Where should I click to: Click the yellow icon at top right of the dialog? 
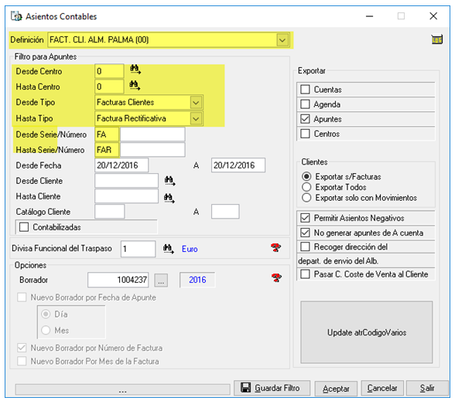click(436, 39)
